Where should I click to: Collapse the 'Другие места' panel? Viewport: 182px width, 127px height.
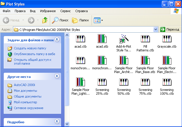[57, 76]
